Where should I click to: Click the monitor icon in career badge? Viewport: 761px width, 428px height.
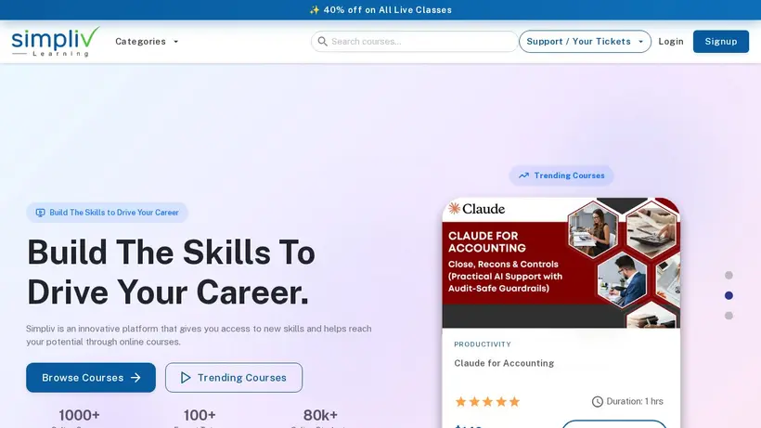tap(40, 213)
